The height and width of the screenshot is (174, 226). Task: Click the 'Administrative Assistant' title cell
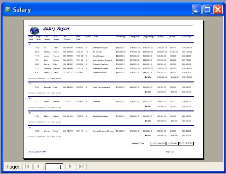tap(102, 60)
